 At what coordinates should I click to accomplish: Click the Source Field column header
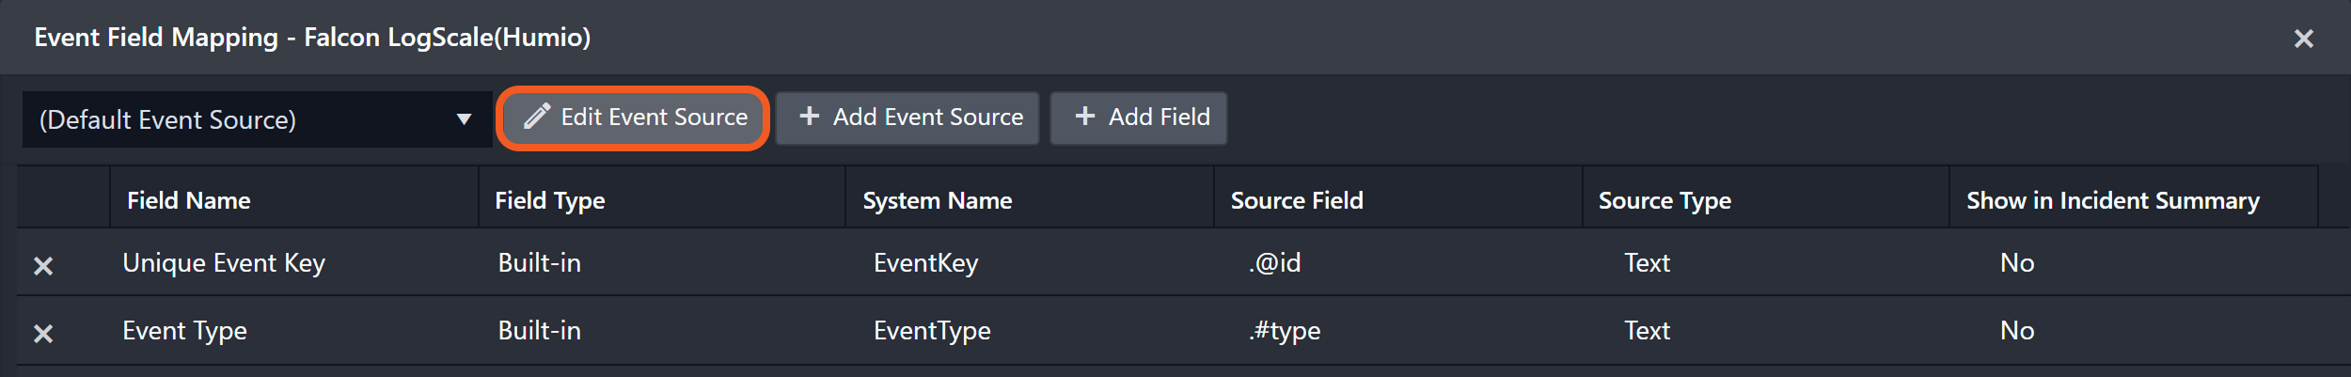[1297, 200]
